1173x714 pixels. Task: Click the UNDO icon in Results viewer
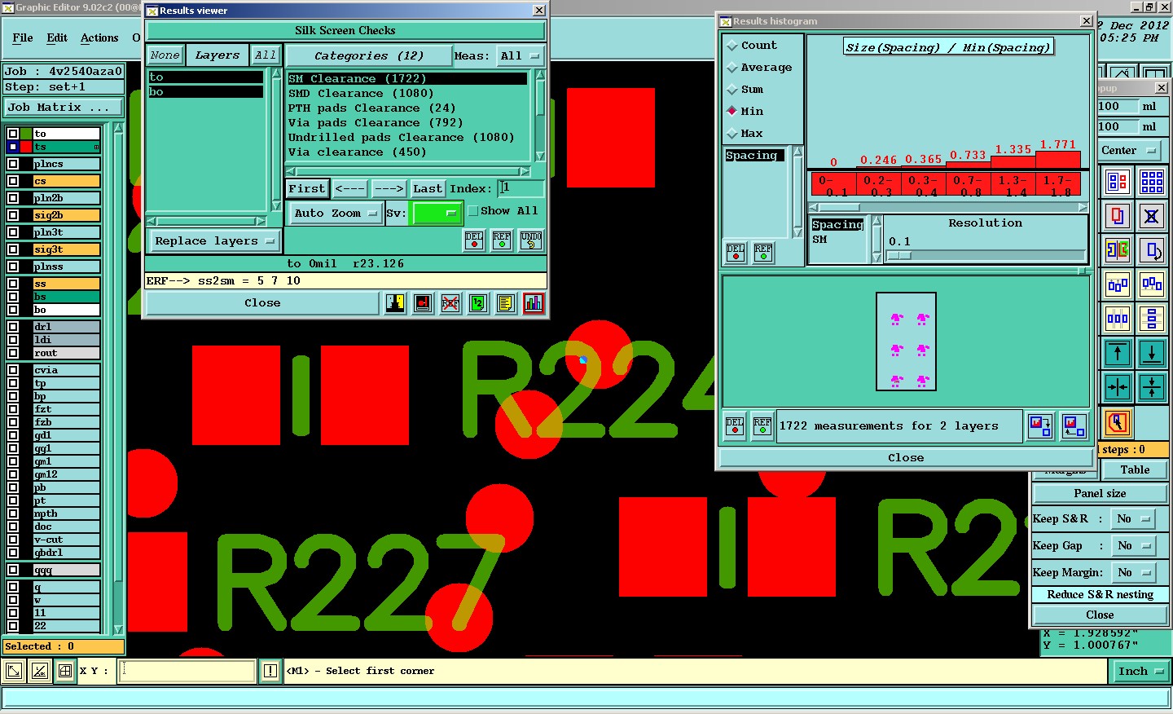click(x=531, y=240)
